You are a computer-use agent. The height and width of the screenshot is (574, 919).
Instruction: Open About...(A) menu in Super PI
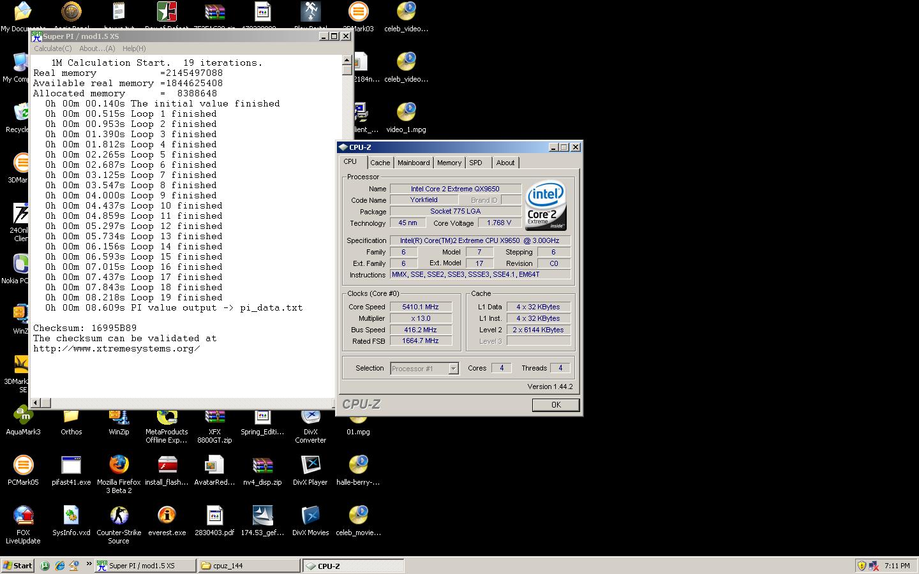pyautogui.click(x=97, y=48)
